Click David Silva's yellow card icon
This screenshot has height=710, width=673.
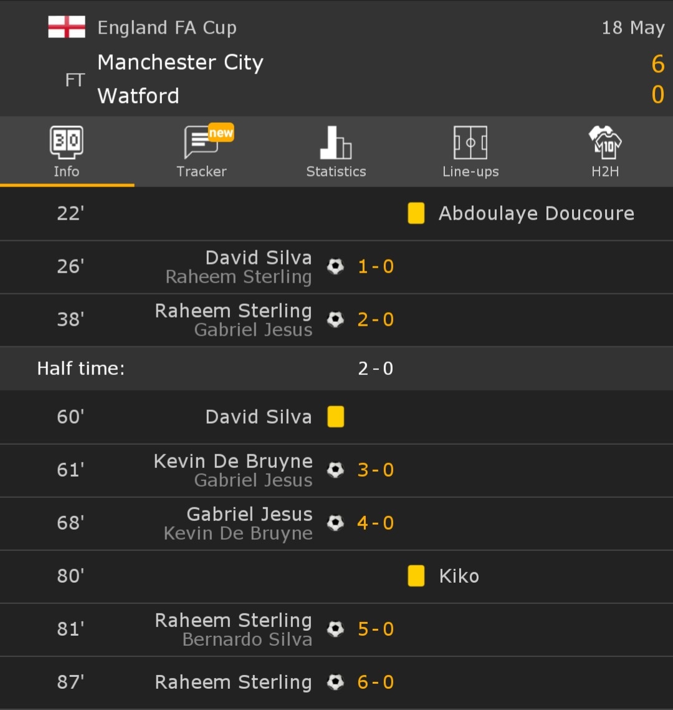(335, 417)
